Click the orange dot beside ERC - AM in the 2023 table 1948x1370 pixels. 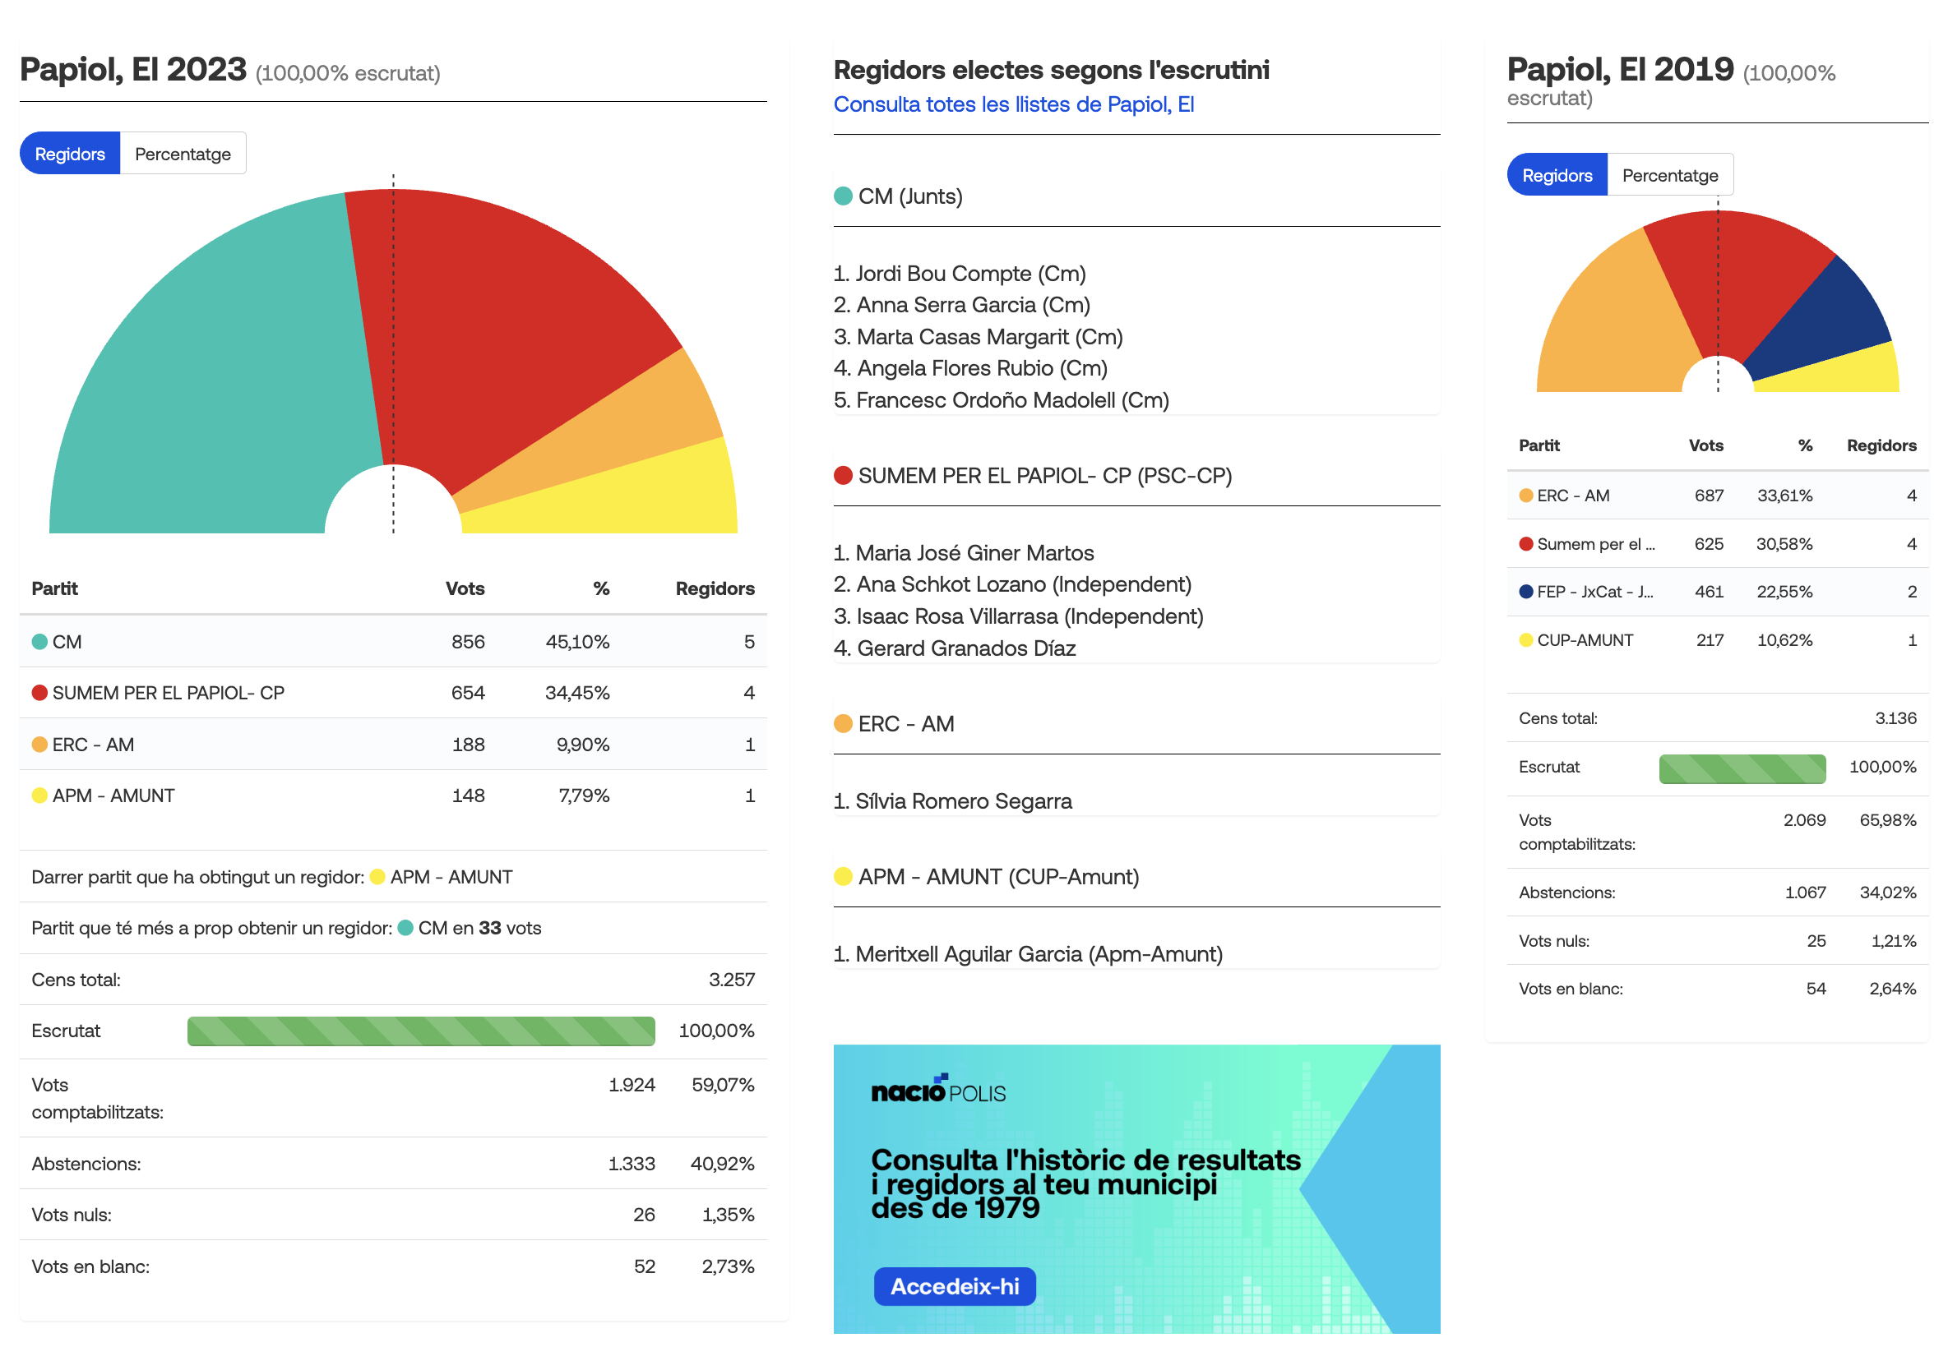[39, 745]
